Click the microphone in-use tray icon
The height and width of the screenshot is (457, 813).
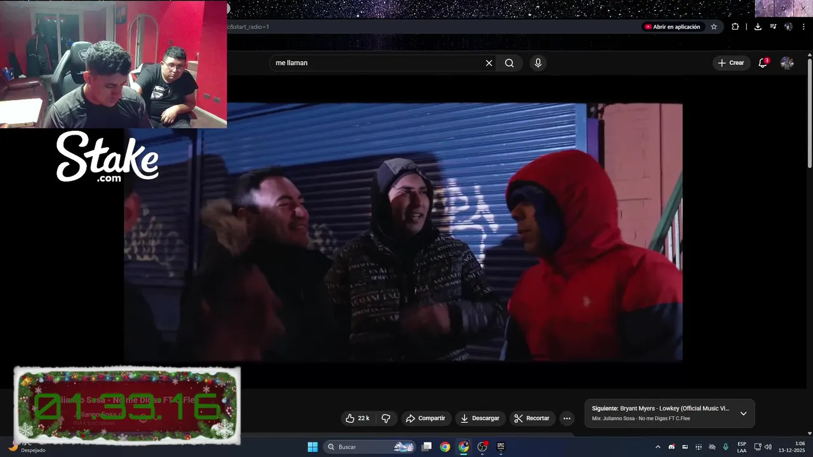(725, 447)
